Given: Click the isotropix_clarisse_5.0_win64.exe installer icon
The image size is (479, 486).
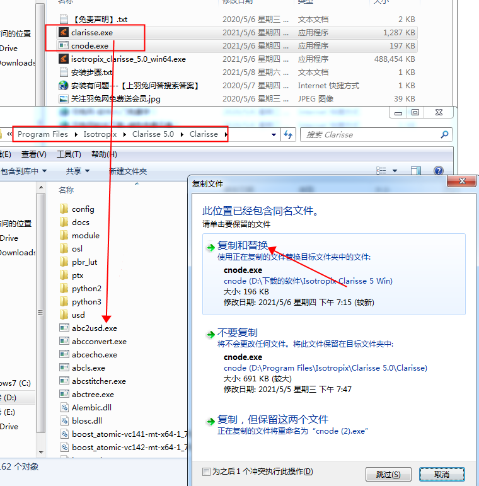Looking at the screenshot, I should [x=64, y=59].
